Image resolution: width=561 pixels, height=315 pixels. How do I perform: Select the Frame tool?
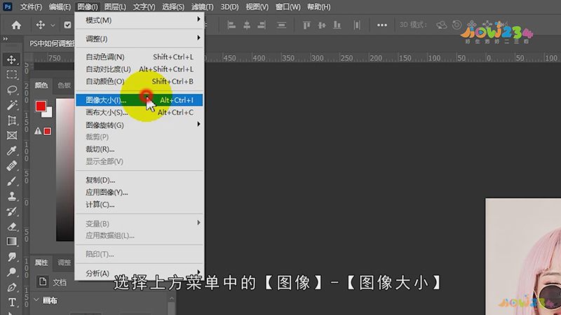click(x=11, y=135)
